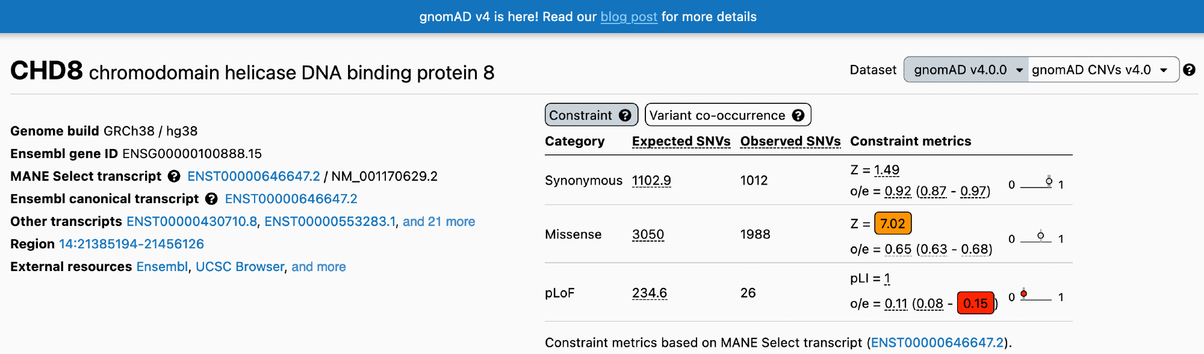Switch to the Variant co-occurrence tab

point(717,115)
